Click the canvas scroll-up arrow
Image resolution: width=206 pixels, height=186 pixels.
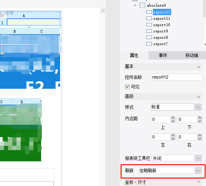[103, 11]
